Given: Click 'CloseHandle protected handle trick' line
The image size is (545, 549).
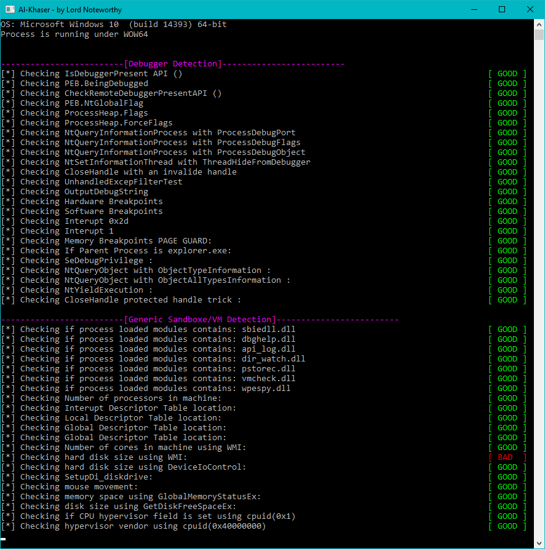Looking at the screenshot, I should (121, 299).
